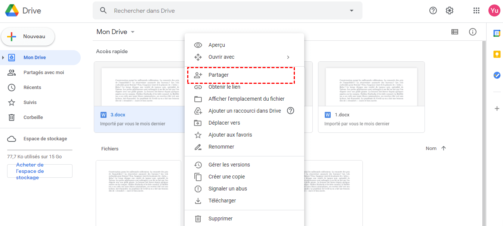Open Google Keep from the side panel
503x226 pixels.
497,54
